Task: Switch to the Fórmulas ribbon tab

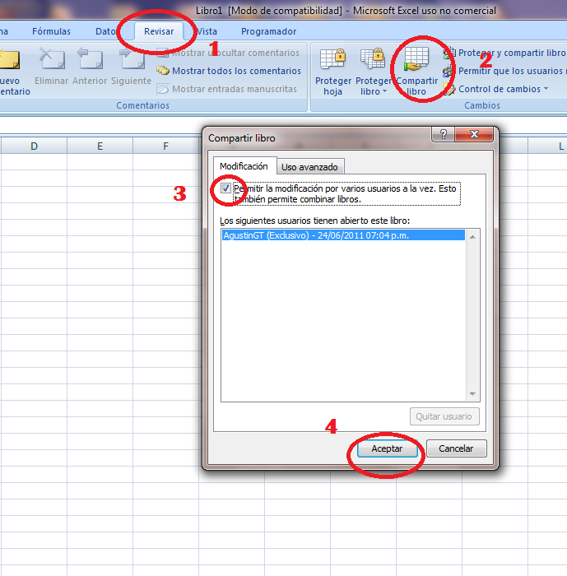Action: coord(52,31)
